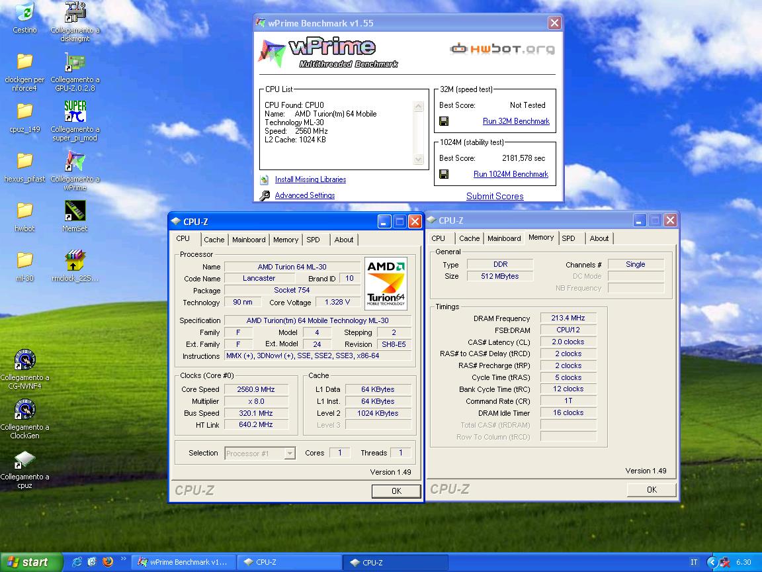Select the cpuz_149 folder icon
Viewport: 762px width, 572px height.
click(x=24, y=112)
